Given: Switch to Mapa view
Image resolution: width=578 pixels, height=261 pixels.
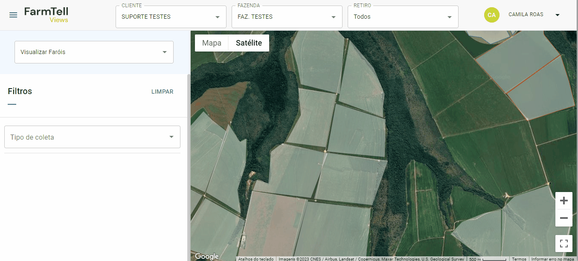Looking at the screenshot, I should tap(212, 43).
